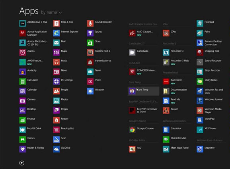This screenshot has width=230, height=169.
Task: Click the 'Windows Fax and Scan' label
Action: coord(214,91)
